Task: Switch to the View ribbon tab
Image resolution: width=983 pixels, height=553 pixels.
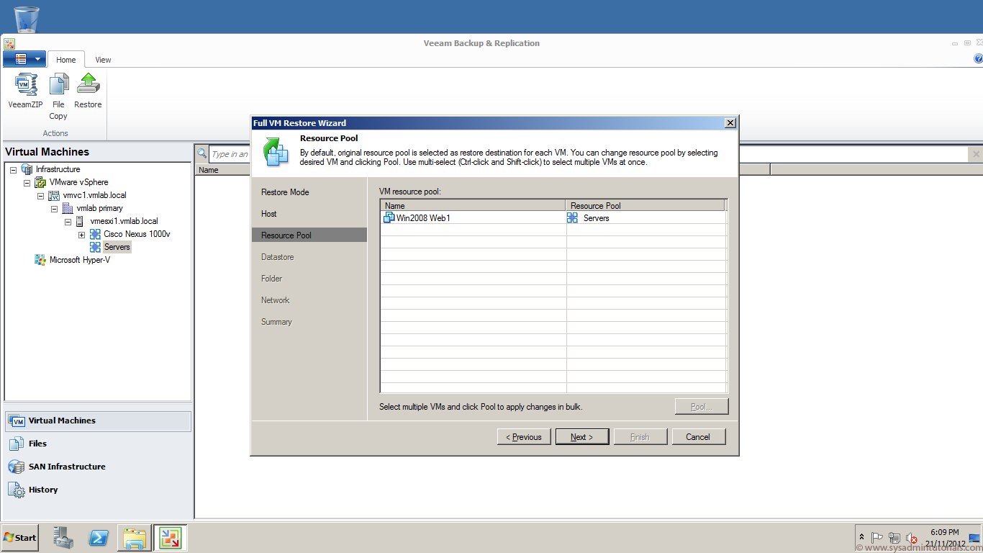Action: (103, 60)
